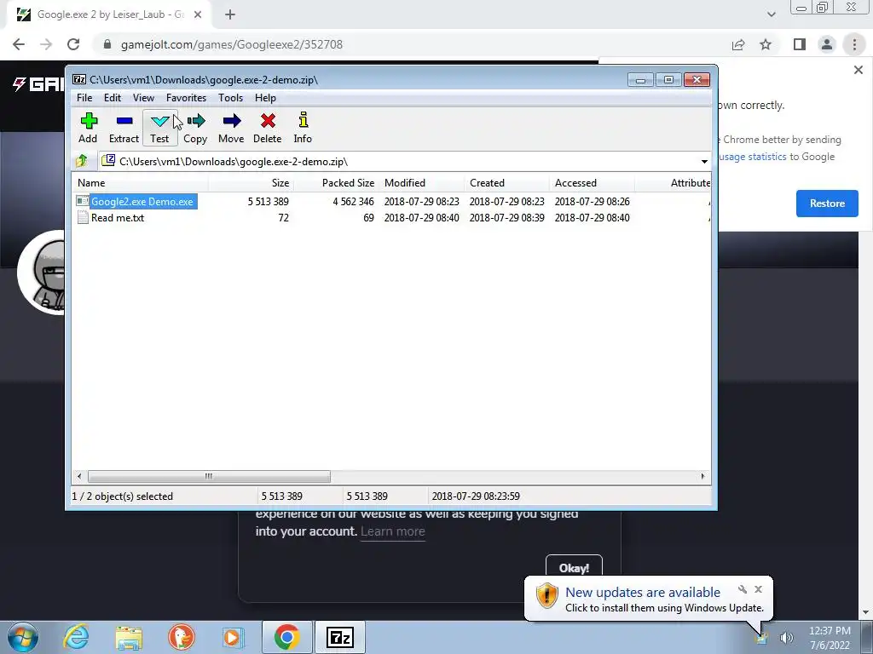Click the Okay! cookie button
This screenshot has width=873, height=654.
pyautogui.click(x=574, y=568)
